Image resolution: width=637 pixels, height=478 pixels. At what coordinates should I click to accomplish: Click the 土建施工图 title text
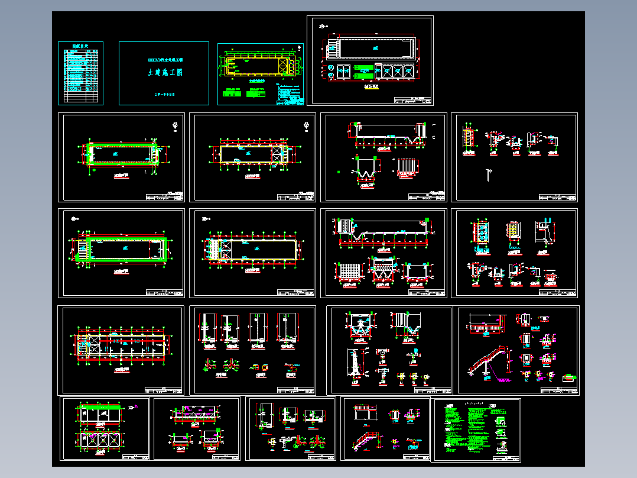[165, 72]
